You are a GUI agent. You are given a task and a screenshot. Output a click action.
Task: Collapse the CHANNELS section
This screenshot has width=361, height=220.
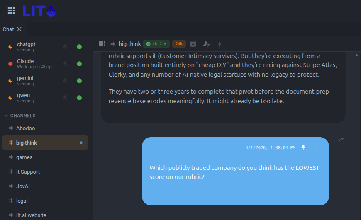pyautogui.click(x=7, y=116)
